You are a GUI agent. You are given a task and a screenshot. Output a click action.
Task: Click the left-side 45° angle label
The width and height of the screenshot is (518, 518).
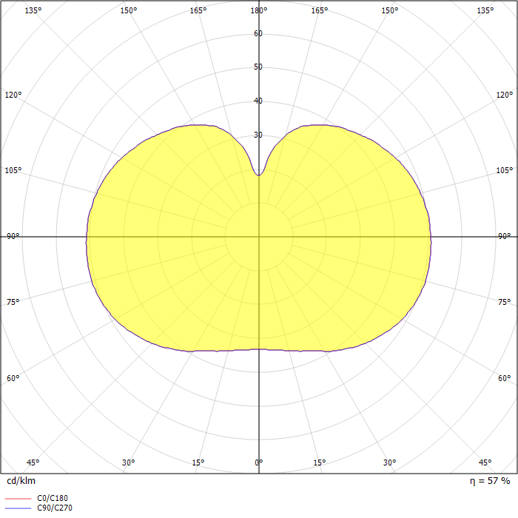[33, 462]
